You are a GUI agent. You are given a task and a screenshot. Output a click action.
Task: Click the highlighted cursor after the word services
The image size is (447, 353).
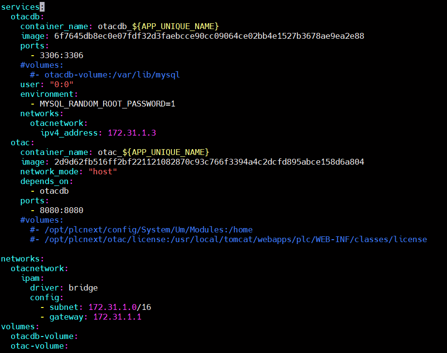pos(42,7)
